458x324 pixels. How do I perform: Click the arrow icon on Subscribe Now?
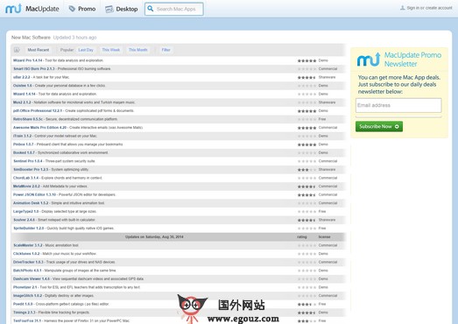397,126
